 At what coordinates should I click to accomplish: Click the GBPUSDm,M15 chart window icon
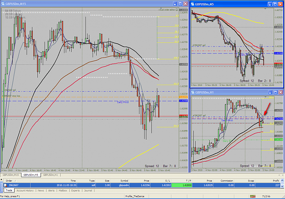(x=3, y=4)
